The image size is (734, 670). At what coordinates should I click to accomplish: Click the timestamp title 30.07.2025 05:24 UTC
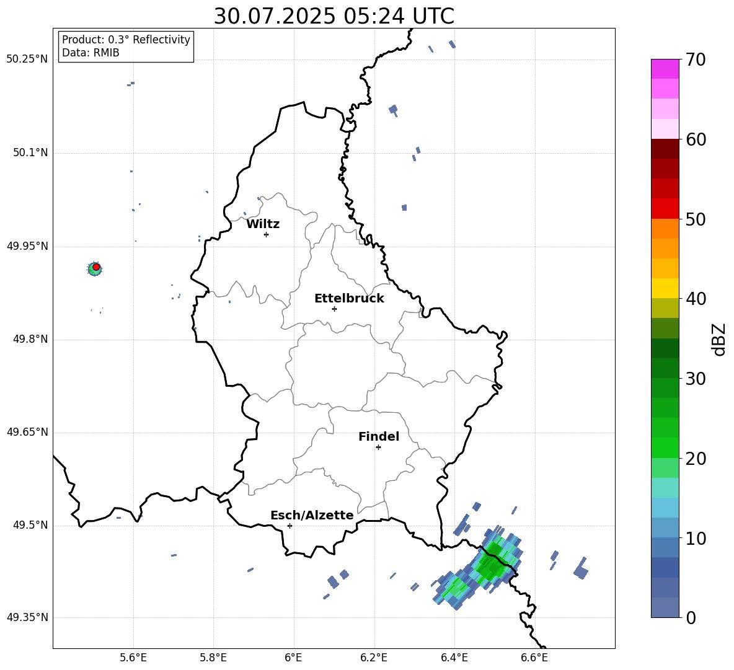334,16
